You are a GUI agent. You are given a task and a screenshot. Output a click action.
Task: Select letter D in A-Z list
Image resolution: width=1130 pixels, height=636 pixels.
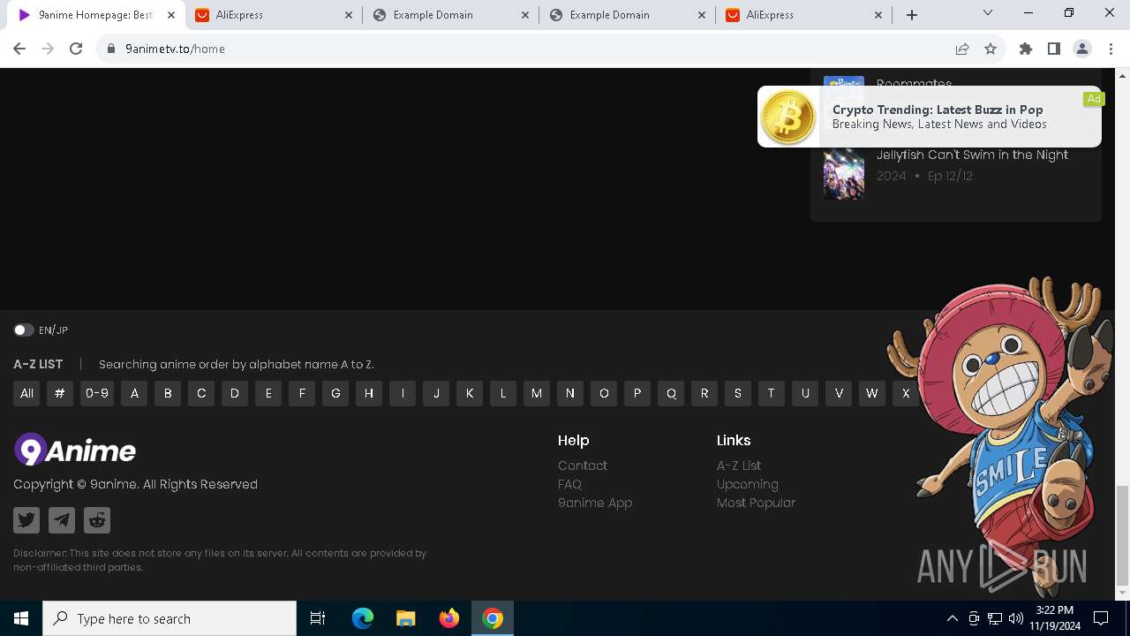pyautogui.click(x=235, y=394)
